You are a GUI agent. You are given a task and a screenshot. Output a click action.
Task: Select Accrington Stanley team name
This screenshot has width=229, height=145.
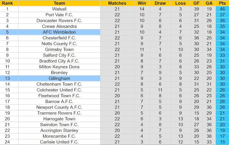[59, 130]
